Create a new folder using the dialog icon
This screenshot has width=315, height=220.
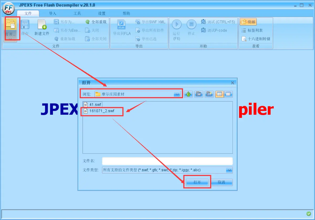click(x=209, y=94)
